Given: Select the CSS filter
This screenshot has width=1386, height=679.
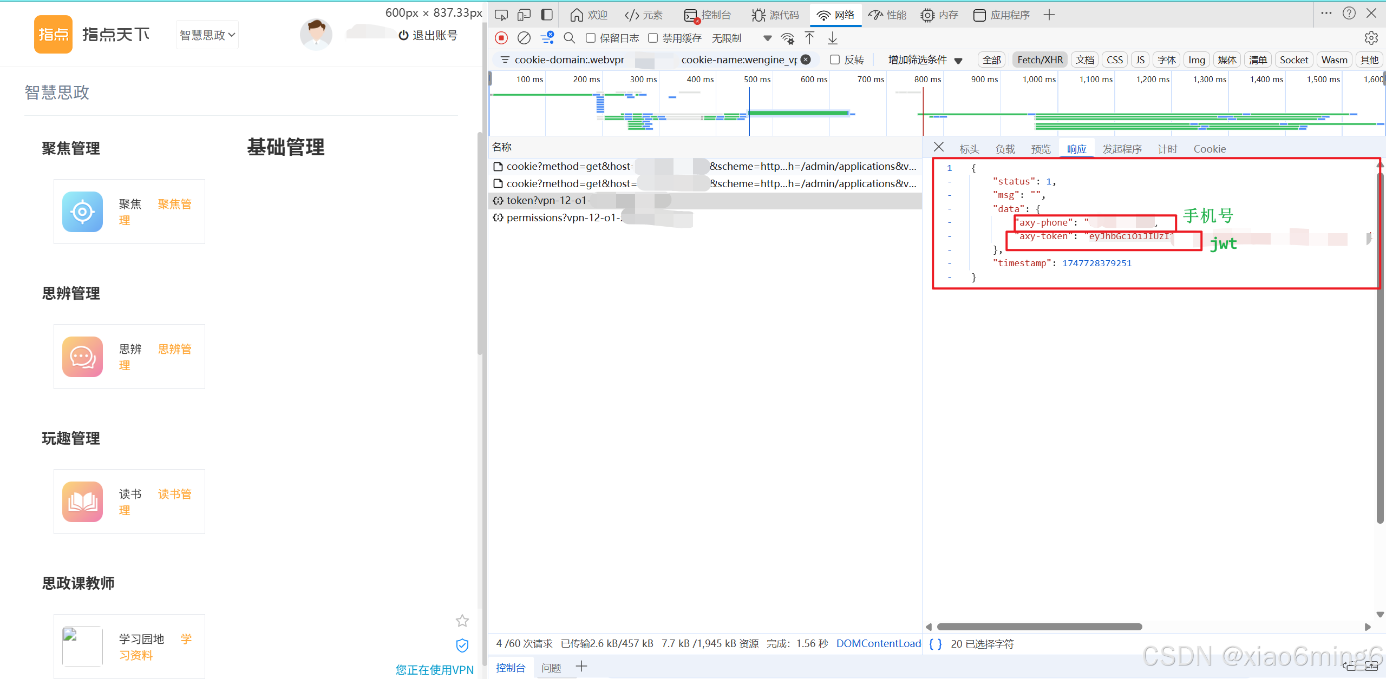Looking at the screenshot, I should [1115, 60].
